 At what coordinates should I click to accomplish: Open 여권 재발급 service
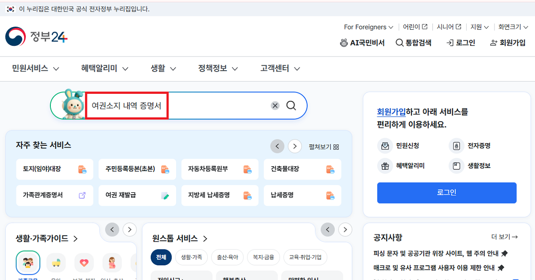[137, 196]
